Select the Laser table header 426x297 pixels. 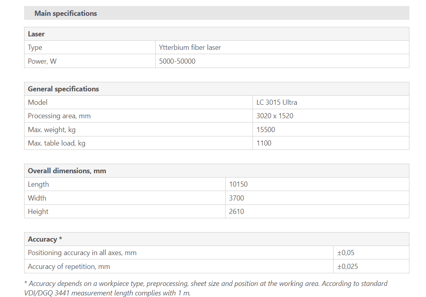click(36, 34)
